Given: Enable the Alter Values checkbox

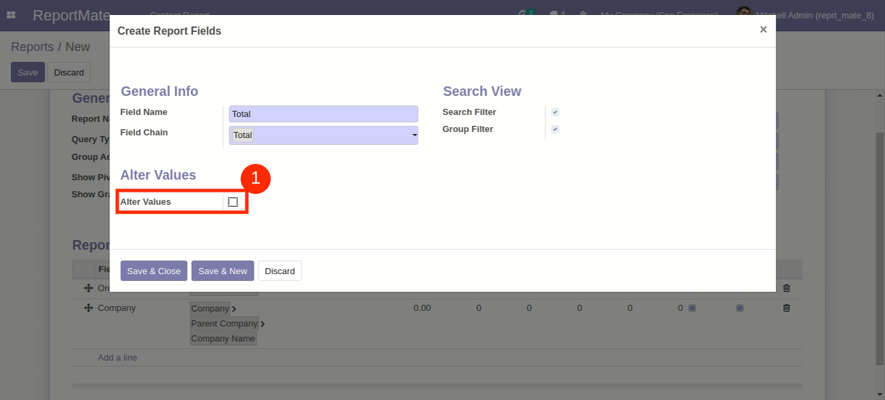Looking at the screenshot, I should (x=233, y=202).
